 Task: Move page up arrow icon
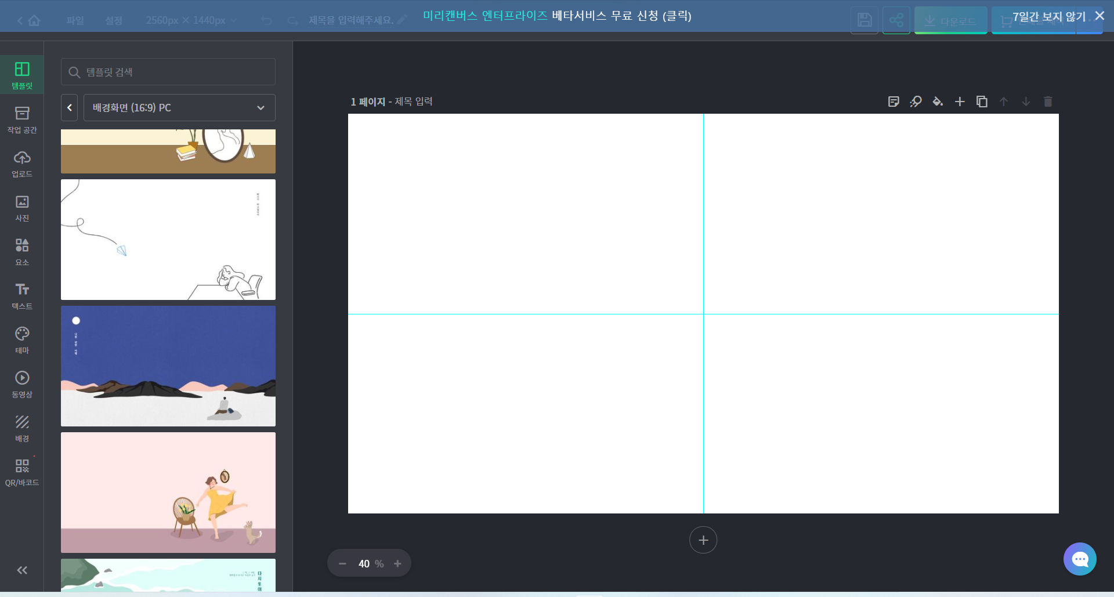pos(1004,102)
